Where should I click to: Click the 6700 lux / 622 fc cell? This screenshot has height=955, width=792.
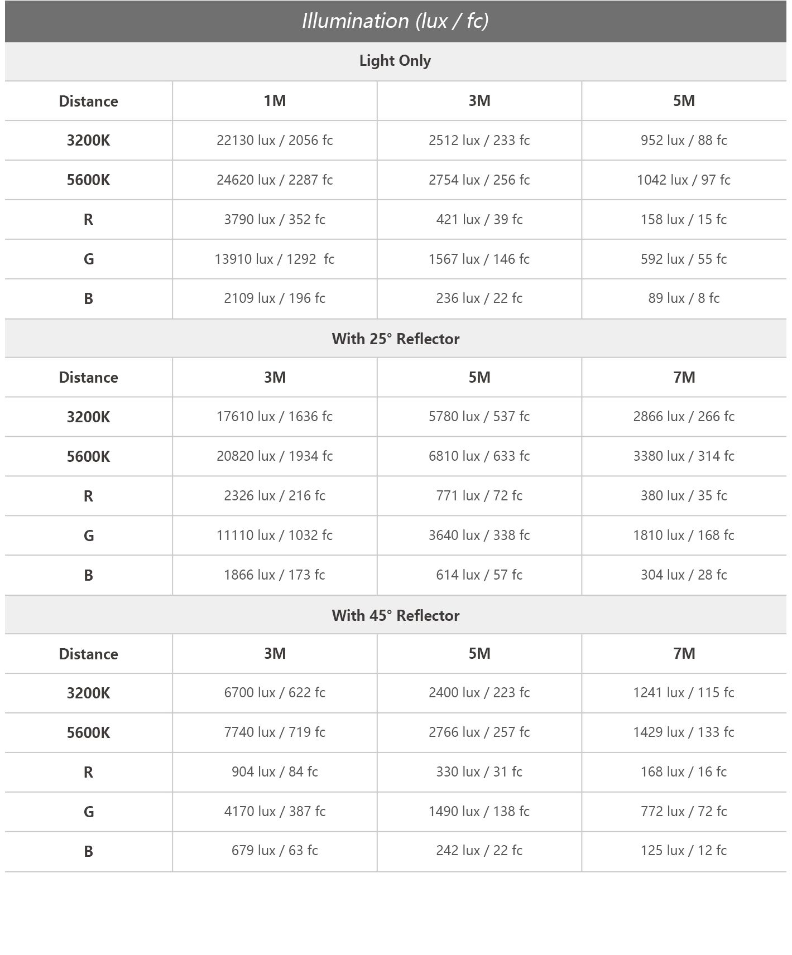coord(275,693)
